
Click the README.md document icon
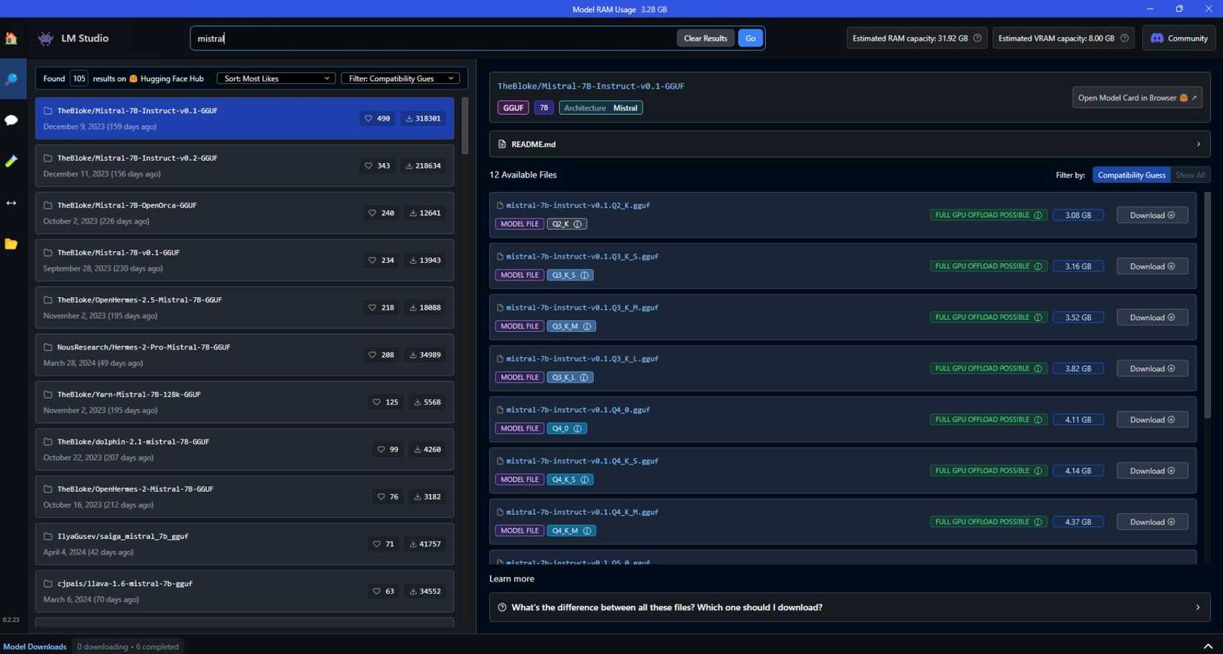pyautogui.click(x=502, y=144)
